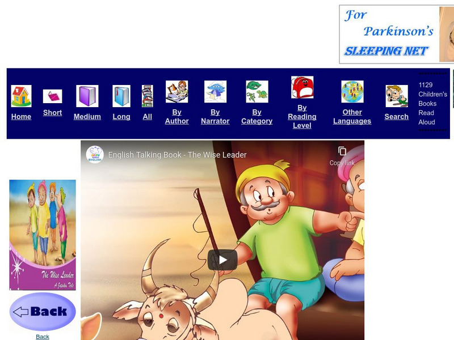Open the Short books link
The width and height of the screenshot is (454, 340).
tap(52, 112)
